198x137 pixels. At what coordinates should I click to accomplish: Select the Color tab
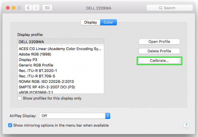(x=108, y=22)
